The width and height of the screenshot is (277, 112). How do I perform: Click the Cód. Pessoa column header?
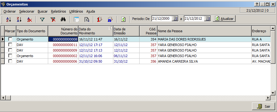(149, 31)
